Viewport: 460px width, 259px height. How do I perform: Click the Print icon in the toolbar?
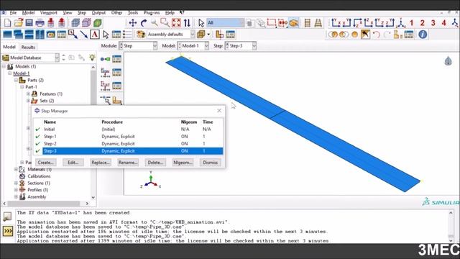click(x=40, y=23)
